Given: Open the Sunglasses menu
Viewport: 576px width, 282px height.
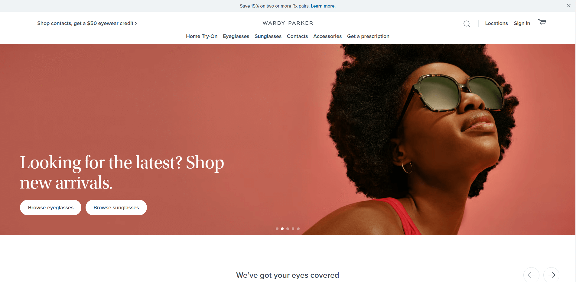Looking at the screenshot, I should click(268, 36).
